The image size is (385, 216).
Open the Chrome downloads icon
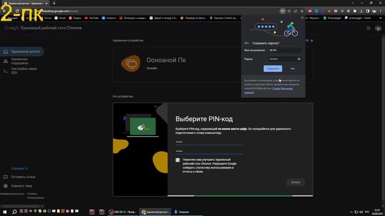click(x=361, y=11)
